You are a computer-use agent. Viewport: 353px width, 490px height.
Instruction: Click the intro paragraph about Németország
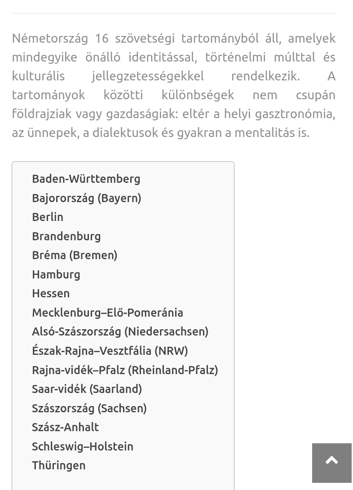tap(174, 86)
